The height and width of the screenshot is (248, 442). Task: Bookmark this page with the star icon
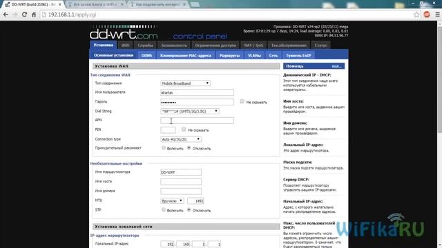pos(416,14)
